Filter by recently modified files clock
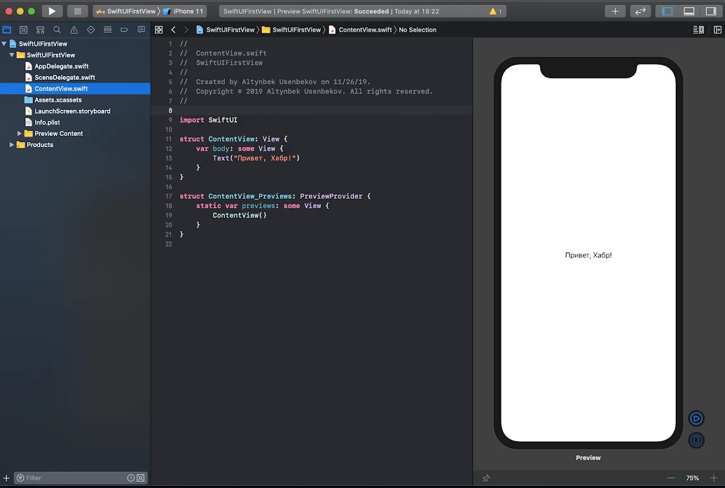Screen dimensions: 725x488 point(131,478)
